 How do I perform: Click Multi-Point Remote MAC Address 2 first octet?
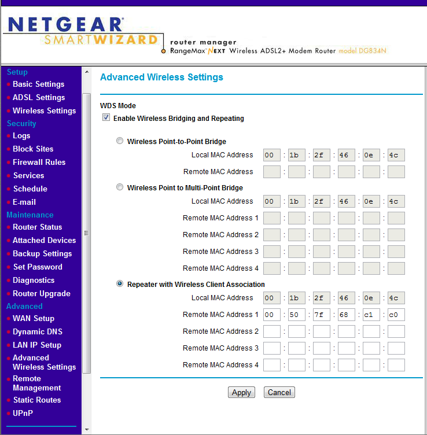[271, 235]
